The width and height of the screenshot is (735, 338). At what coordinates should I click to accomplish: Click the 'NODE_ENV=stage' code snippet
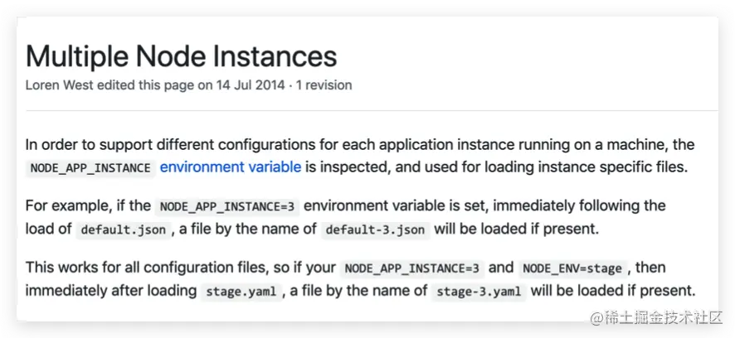tap(573, 268)
